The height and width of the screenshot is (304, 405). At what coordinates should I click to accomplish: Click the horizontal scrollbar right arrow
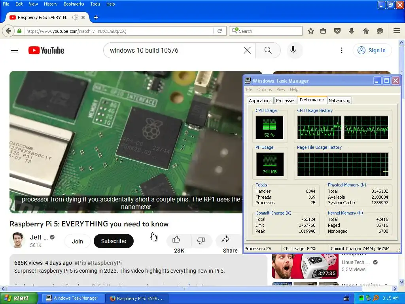[395, 289]
